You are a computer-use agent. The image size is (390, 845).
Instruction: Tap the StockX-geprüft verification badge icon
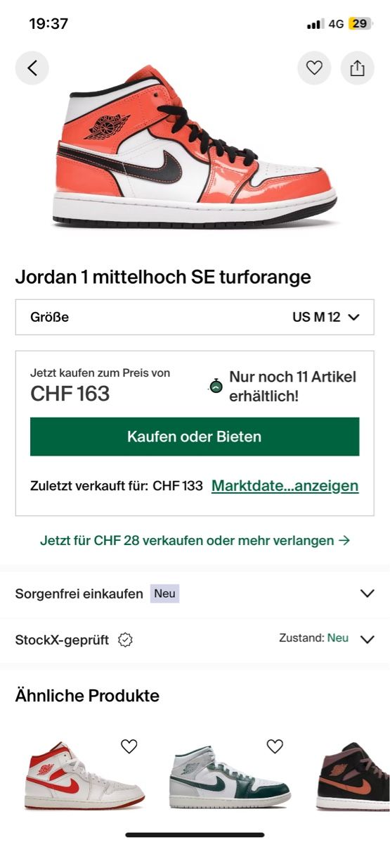[x=126, y=639]
